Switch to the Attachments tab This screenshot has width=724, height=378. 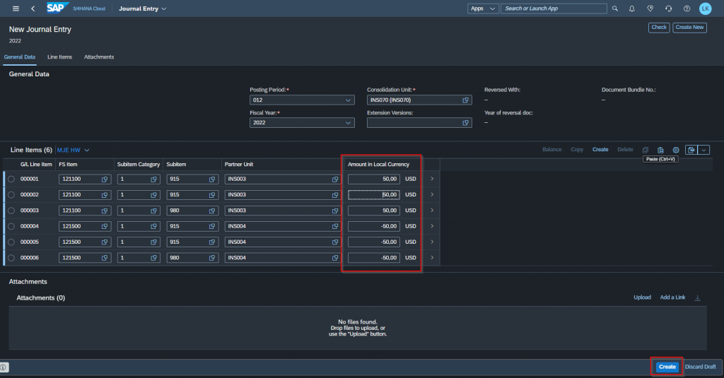[99, 57]
